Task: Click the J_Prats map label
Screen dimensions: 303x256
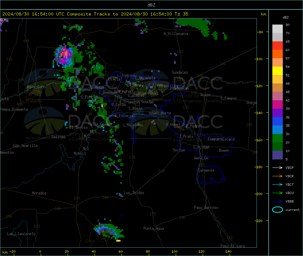Action: (187, 136)
